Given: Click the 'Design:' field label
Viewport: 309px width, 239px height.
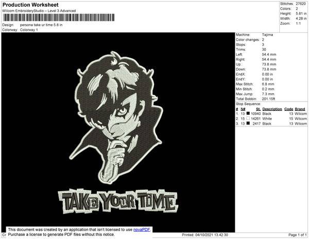Looking at the screenshot, I should pyautogui.click(x=8, y=25).
